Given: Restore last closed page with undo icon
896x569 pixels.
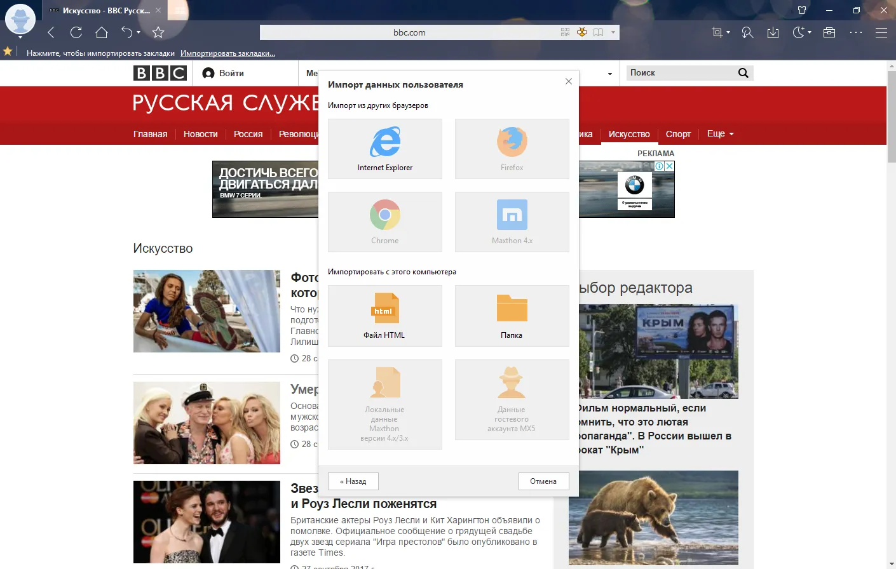Looking at the screenshot, I should pos(126,32).
